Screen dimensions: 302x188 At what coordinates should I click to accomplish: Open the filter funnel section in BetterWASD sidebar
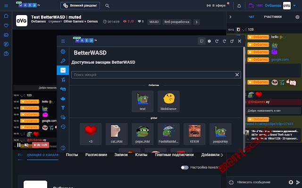(x=63, y=108)
